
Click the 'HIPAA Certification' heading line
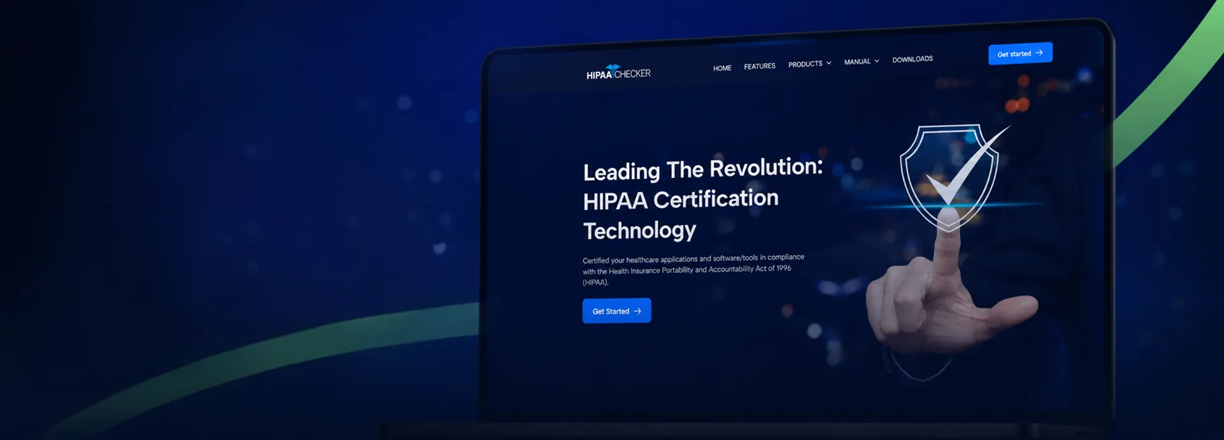pos(680,199)
